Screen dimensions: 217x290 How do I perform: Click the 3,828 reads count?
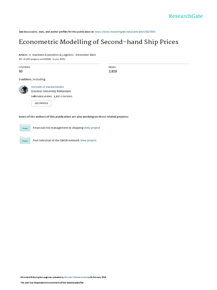pyautogui.click(x=113, y=71)
